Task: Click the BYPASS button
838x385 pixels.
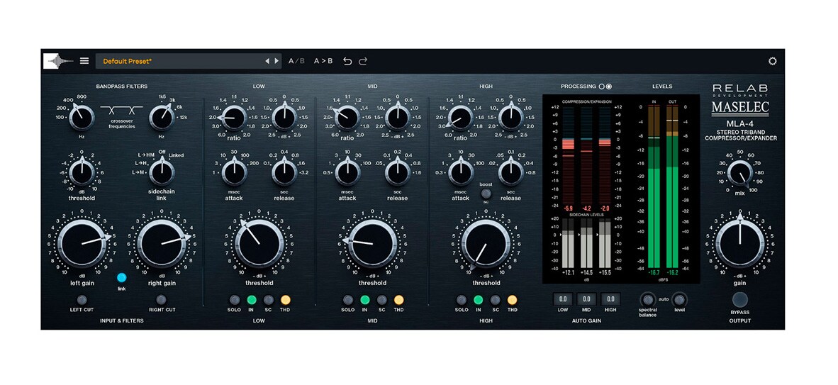Action: [x=739, y=299]
